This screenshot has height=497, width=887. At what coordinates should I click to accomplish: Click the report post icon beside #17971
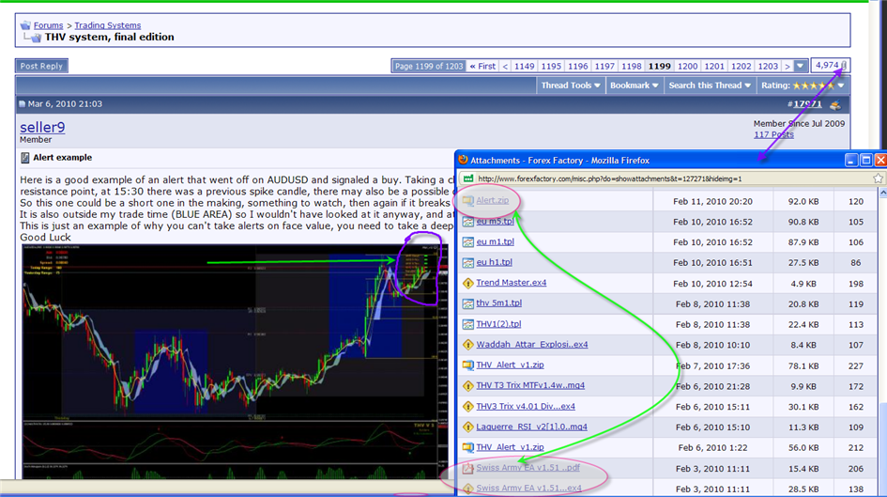834,105
